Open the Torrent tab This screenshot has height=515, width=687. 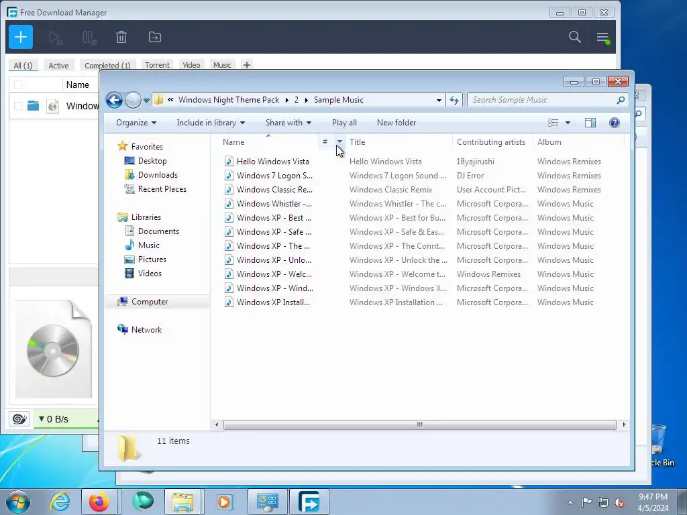pos(157,65)
